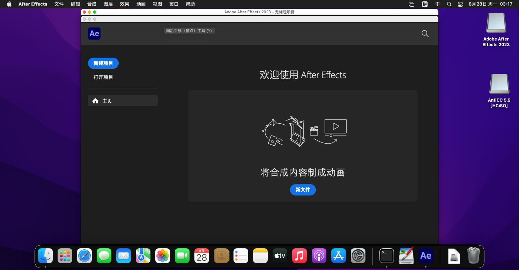Open the Apple menu
Viewport: 519px width, 270px height.
pyautogui.click(x=9, y=4)
